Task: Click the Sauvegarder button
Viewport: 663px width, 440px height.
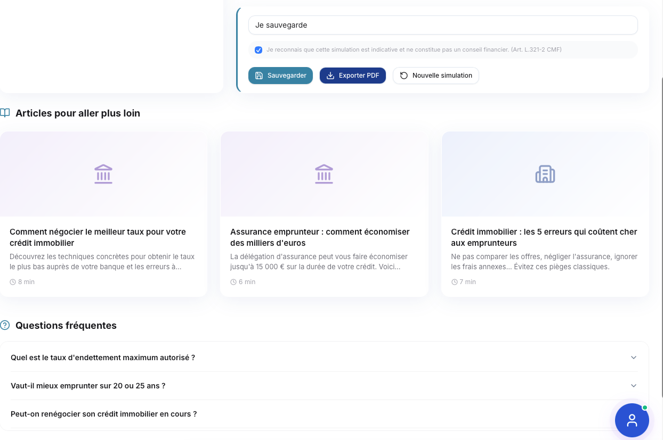Action: pos(280,76)
